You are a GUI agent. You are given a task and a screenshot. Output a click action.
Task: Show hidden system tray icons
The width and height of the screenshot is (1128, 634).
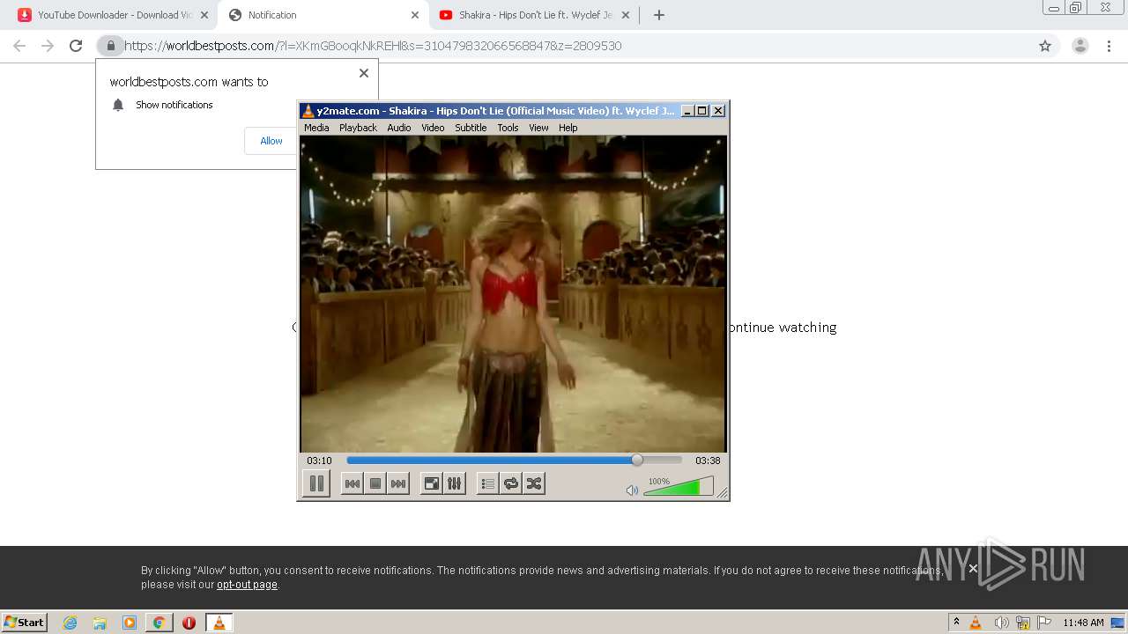pos(956,623)
